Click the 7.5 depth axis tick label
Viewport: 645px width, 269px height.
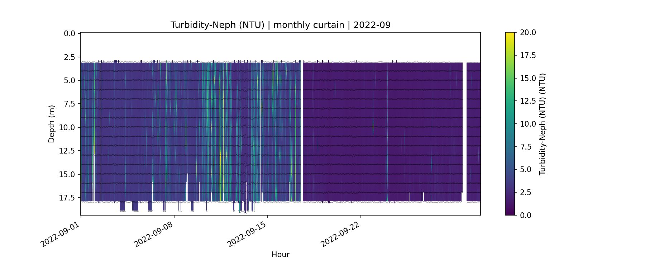(70, 104)
